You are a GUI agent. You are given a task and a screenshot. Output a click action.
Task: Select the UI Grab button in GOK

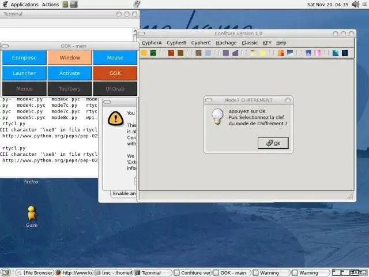point(115,89)
